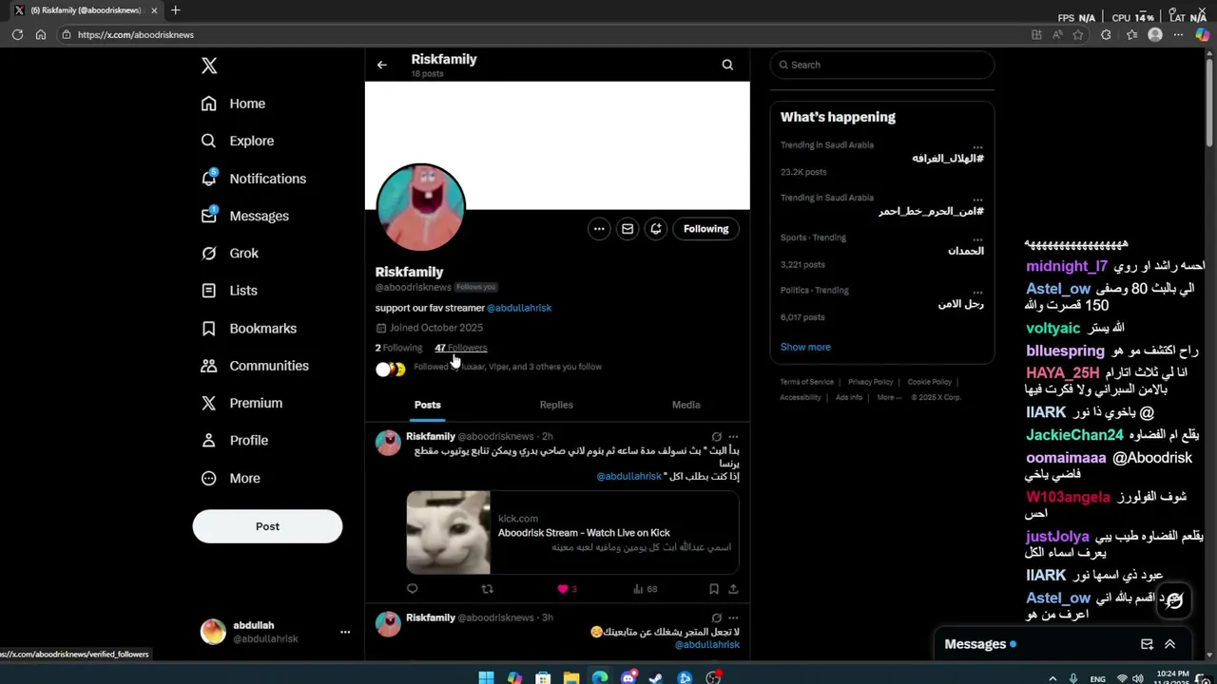Click the Profile person icon
The image size is (1217, 684).
tap(209, 440)
